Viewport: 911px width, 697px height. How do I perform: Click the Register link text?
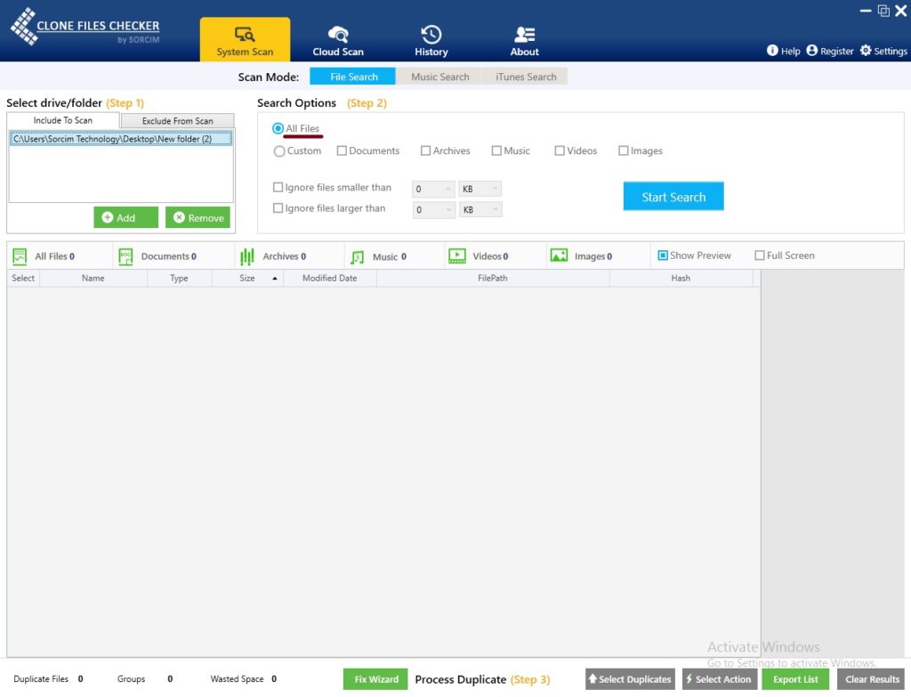click(836, 51)
